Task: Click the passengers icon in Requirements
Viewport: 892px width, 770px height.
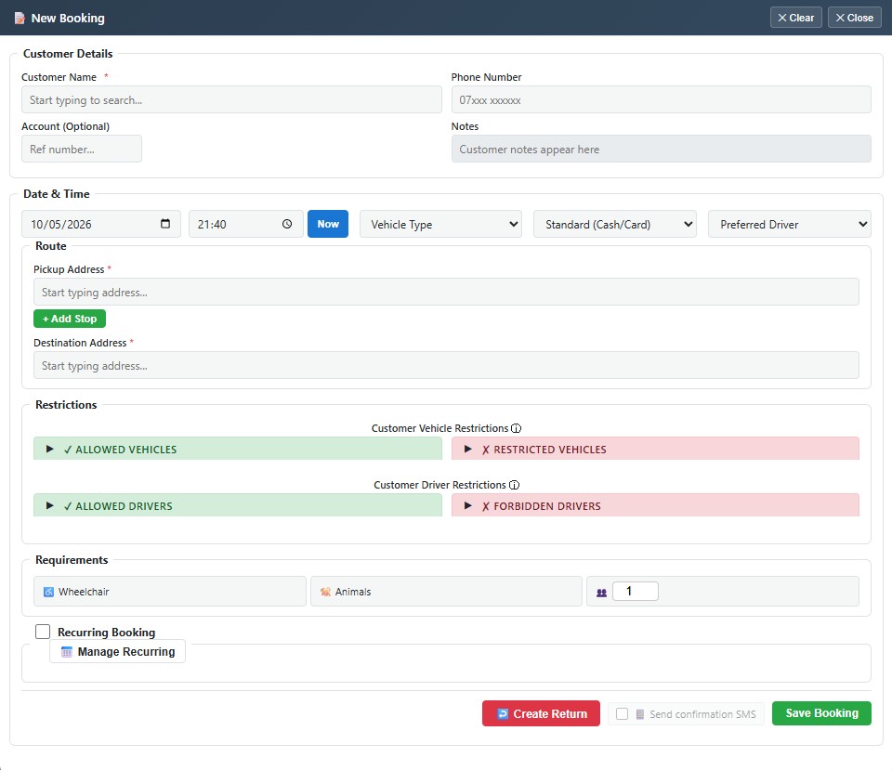Action: tap(601, 592)
